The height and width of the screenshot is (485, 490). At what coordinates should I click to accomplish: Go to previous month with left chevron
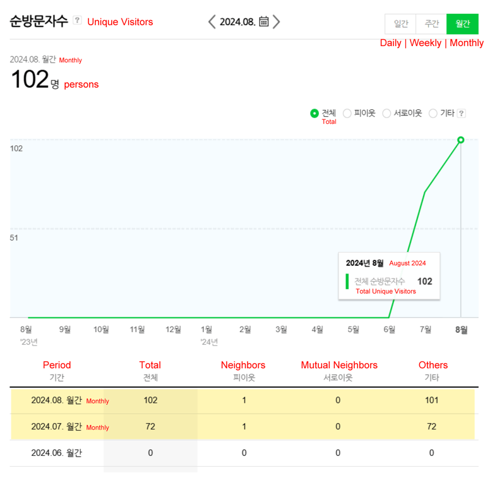[212, 21]
